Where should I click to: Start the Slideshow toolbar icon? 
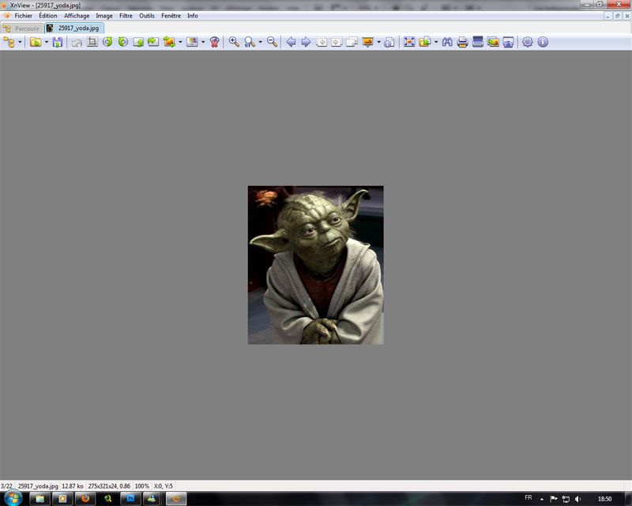tap(367, 42)
